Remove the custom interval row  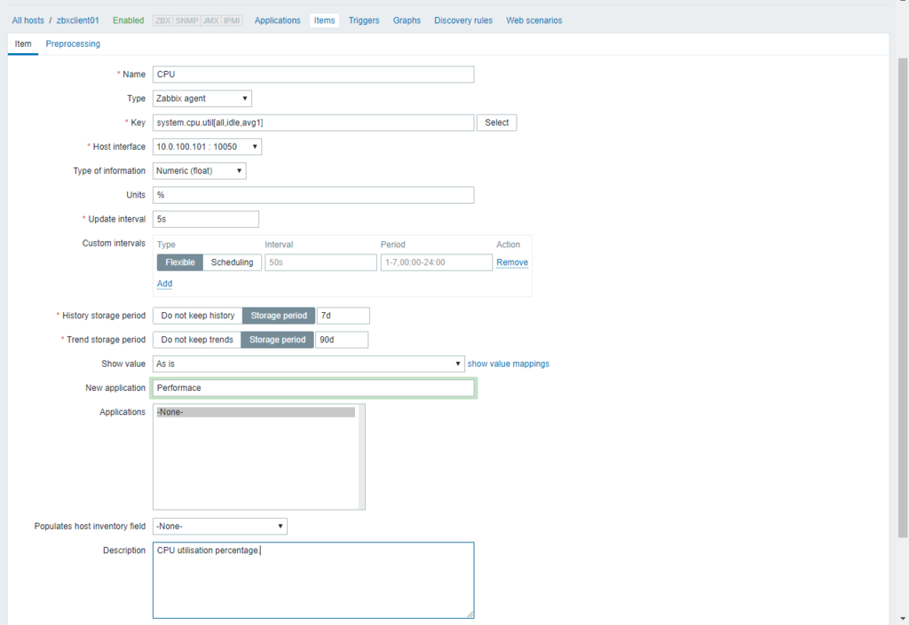[512, 262]
